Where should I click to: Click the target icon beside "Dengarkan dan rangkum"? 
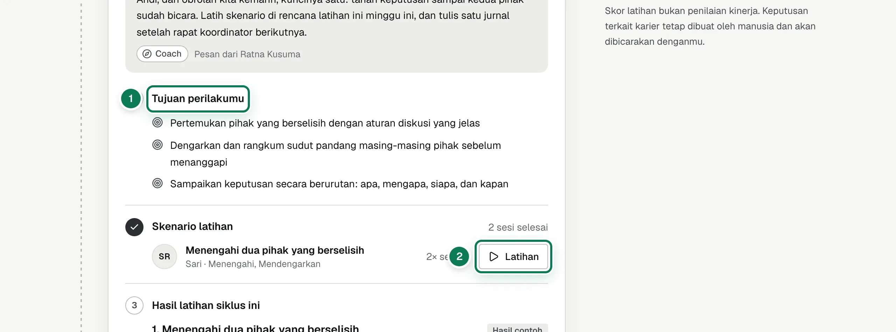(157, 145)
